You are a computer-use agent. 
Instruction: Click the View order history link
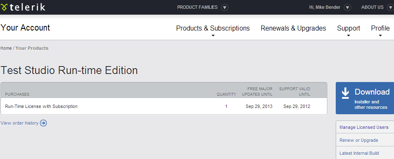tap(20, 123)
